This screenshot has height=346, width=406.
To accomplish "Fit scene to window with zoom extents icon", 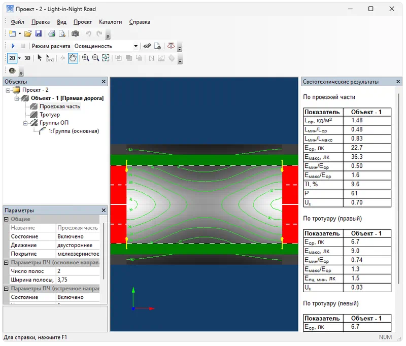I will (x=106, y=58).
